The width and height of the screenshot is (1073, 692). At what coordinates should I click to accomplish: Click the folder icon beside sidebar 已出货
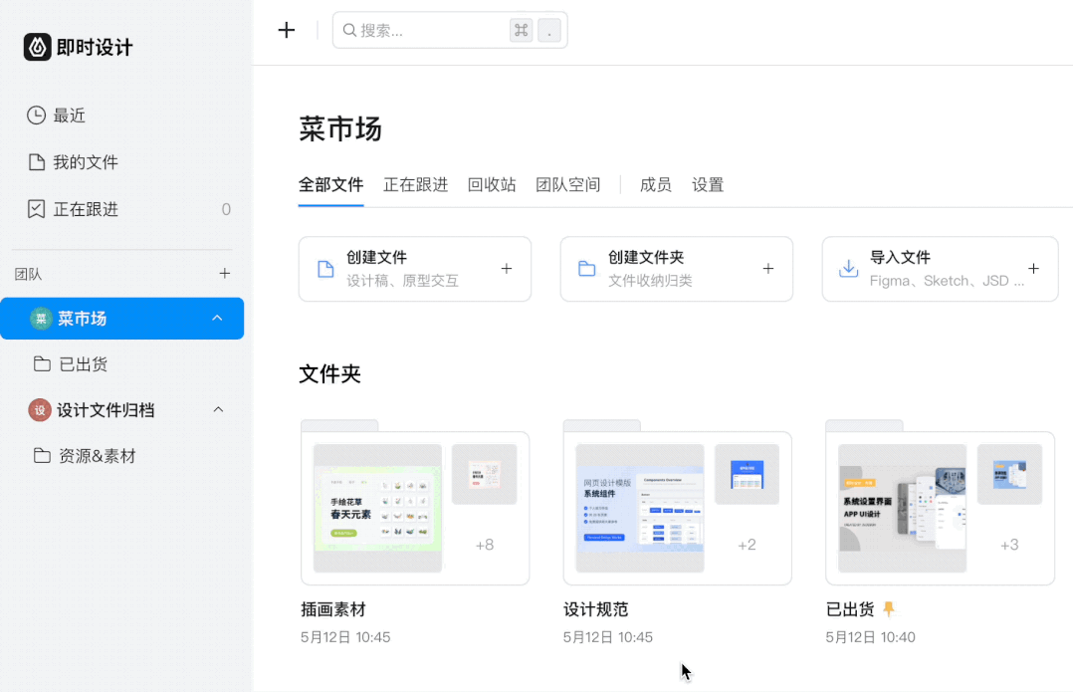pos(42,364)
